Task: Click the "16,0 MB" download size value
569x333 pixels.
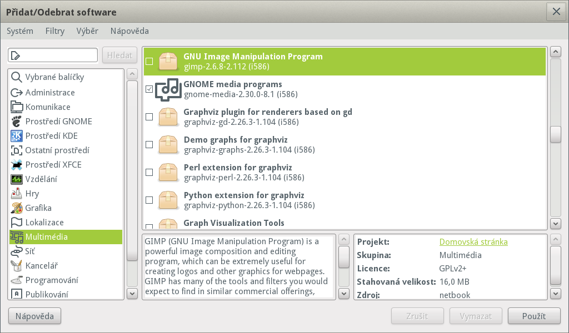Action: 454,282
